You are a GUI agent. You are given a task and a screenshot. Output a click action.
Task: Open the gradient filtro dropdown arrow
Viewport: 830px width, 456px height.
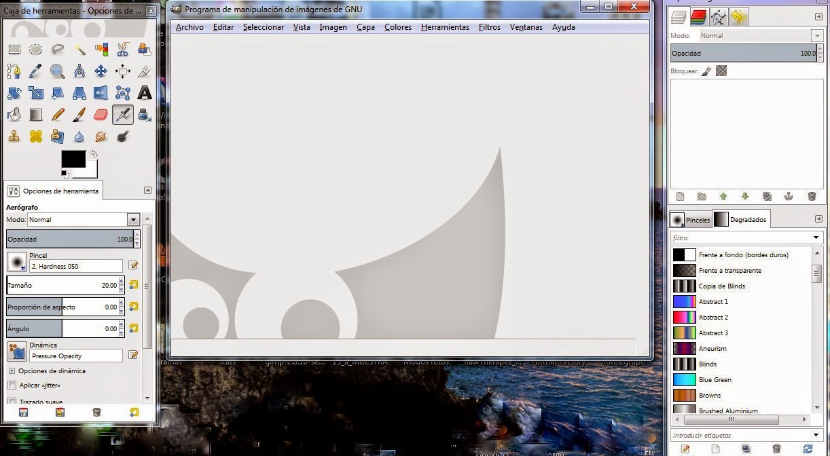(x=816, y=237)
